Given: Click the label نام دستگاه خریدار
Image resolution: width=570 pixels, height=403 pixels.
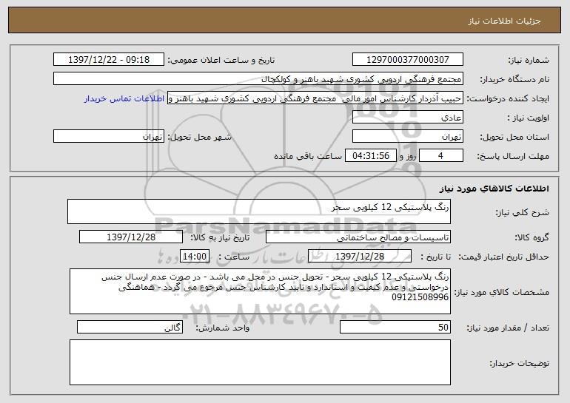Looking at the screenshot, I should click(514, 80).
